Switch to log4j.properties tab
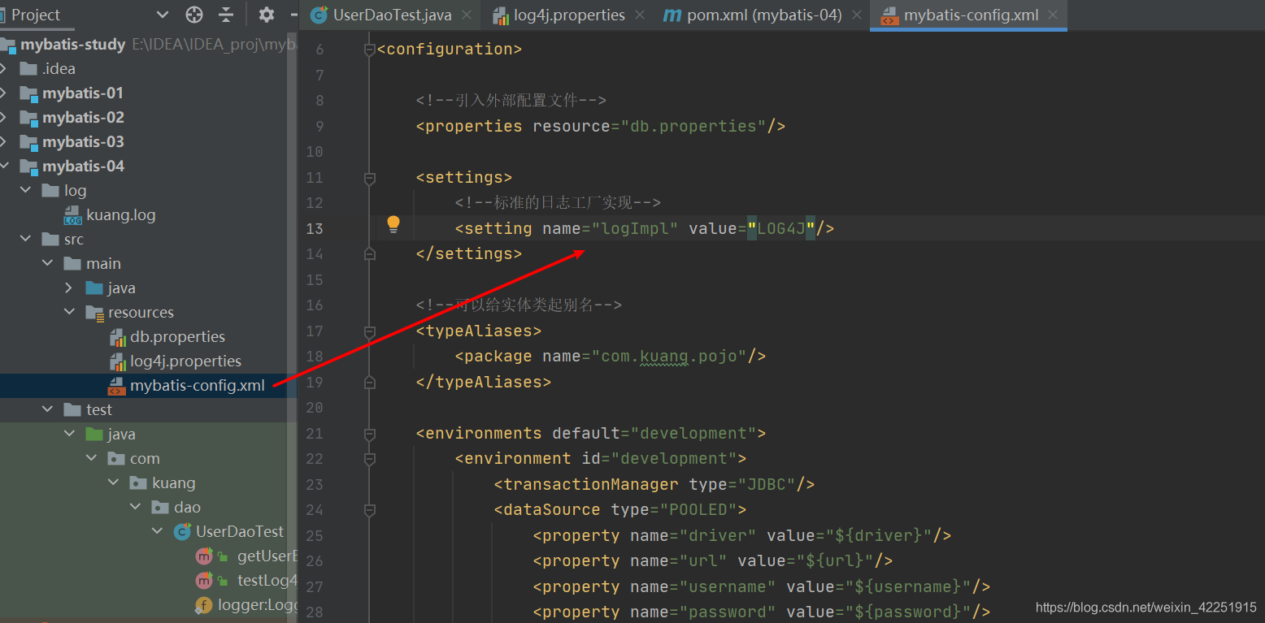Viewport: 1265px width, 623px height. point(569,15)
